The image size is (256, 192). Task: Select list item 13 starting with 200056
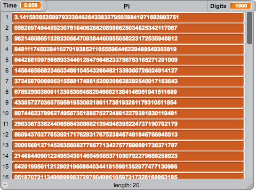coord(129,146)
